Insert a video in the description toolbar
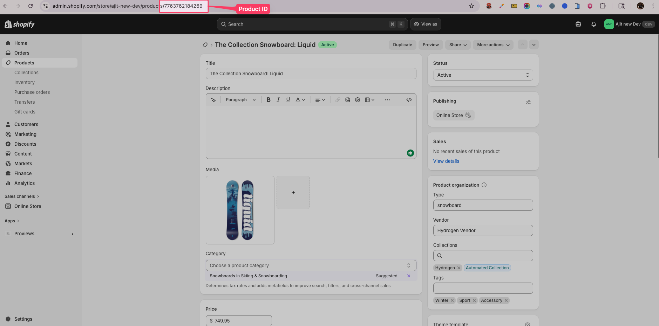This screenshot has height=326, width=659. (357, 99)
